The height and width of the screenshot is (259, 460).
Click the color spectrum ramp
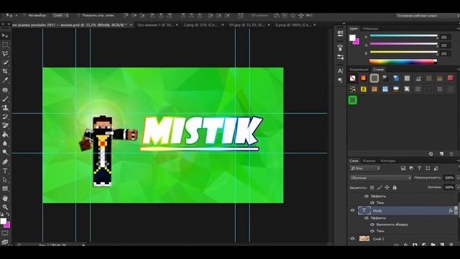403,62
